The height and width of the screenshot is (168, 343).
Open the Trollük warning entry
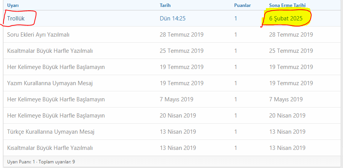pos(16,18)
